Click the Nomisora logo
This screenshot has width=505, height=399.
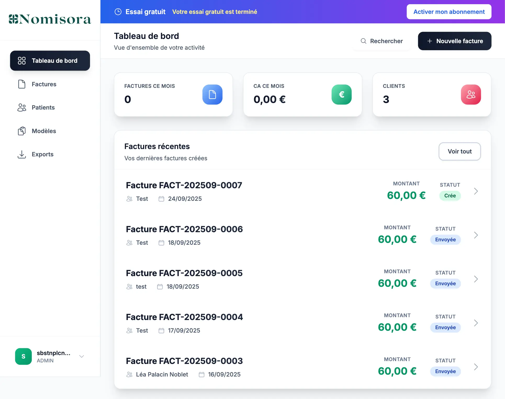[x=50, y=19]
